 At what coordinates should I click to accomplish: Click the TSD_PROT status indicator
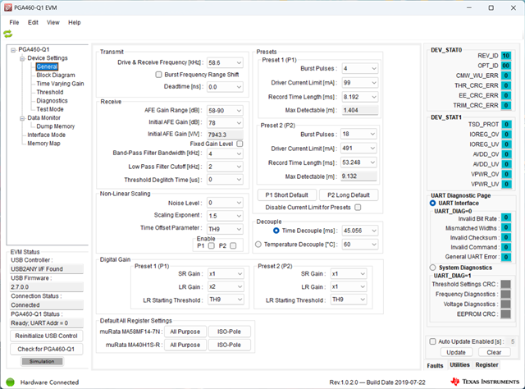coord(507,124)
